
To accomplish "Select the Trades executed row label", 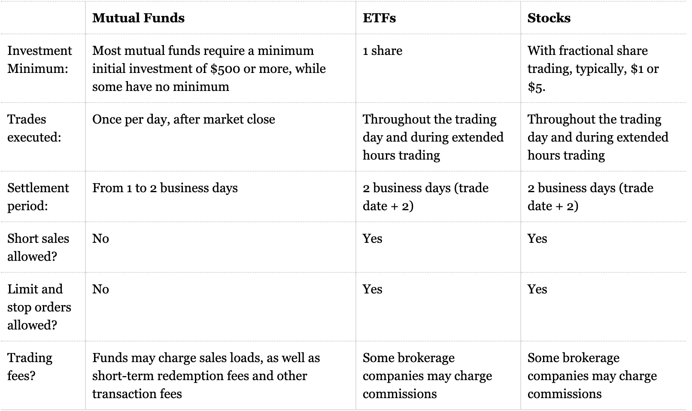I will (34, 128).
